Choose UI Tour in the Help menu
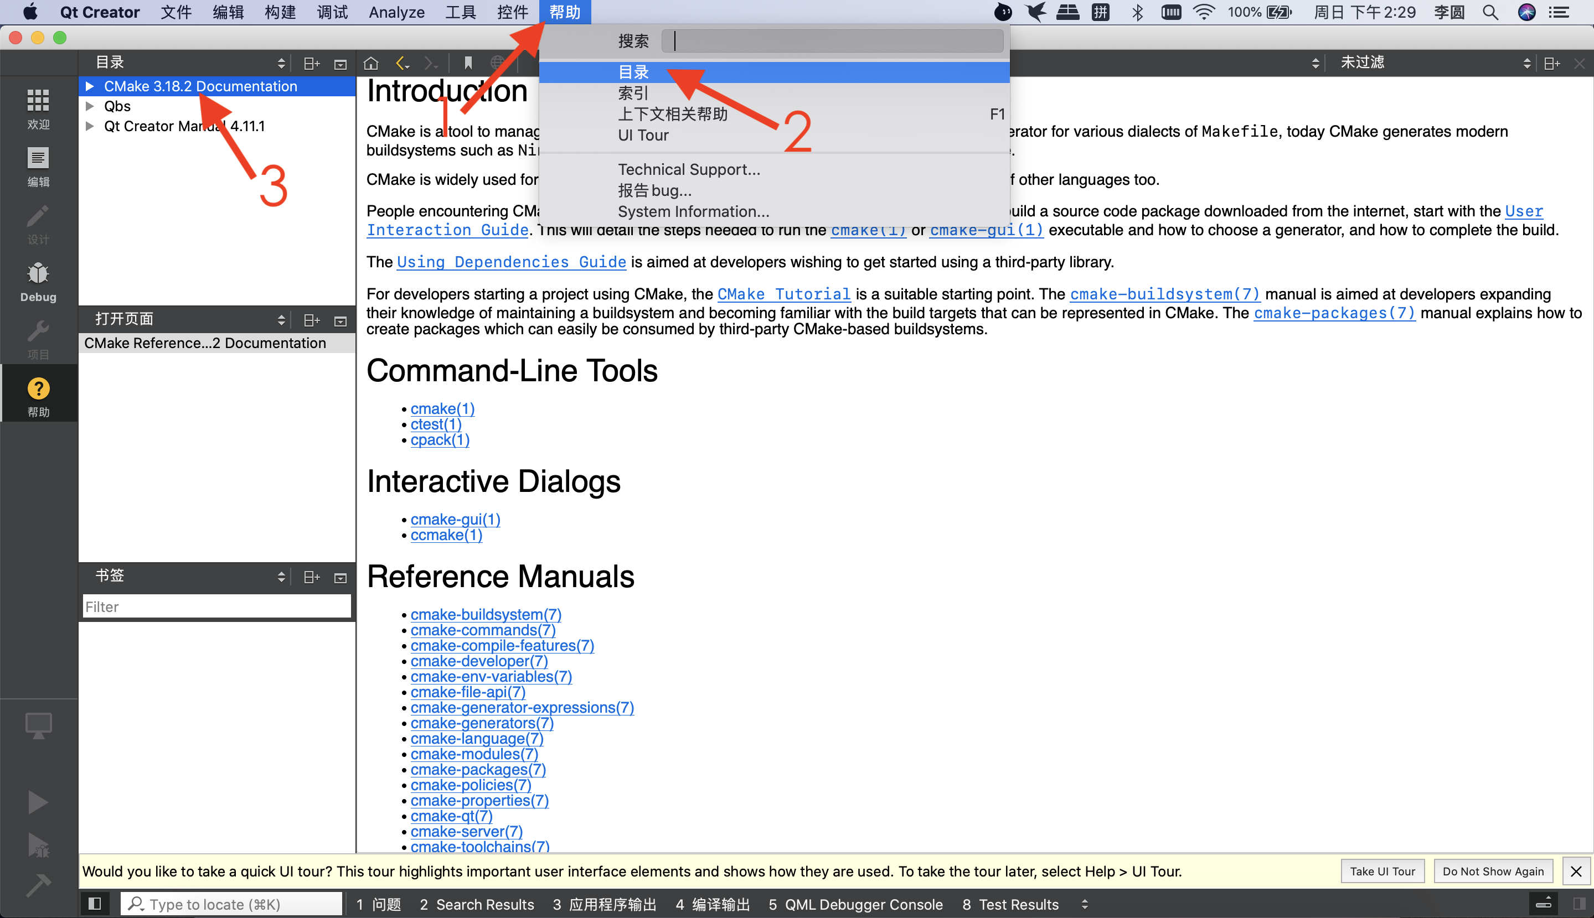Viewport: 1594px width, 918px height. tap(643, 136)
